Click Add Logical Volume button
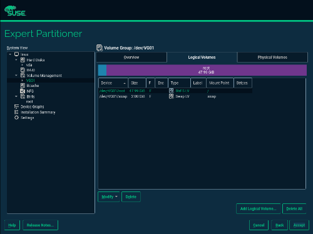This screenshot has height=234, width=313. [x=259, y=208]
